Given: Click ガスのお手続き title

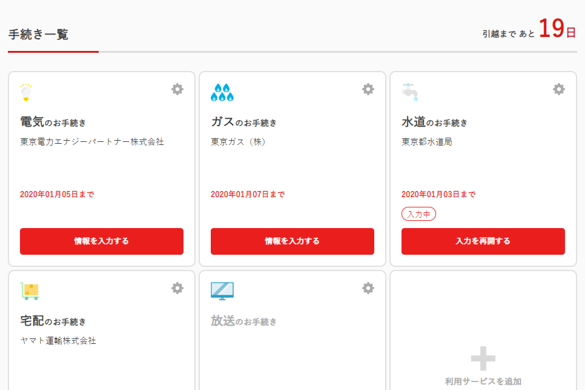Looking at the screenshot, I should point(243,122).
